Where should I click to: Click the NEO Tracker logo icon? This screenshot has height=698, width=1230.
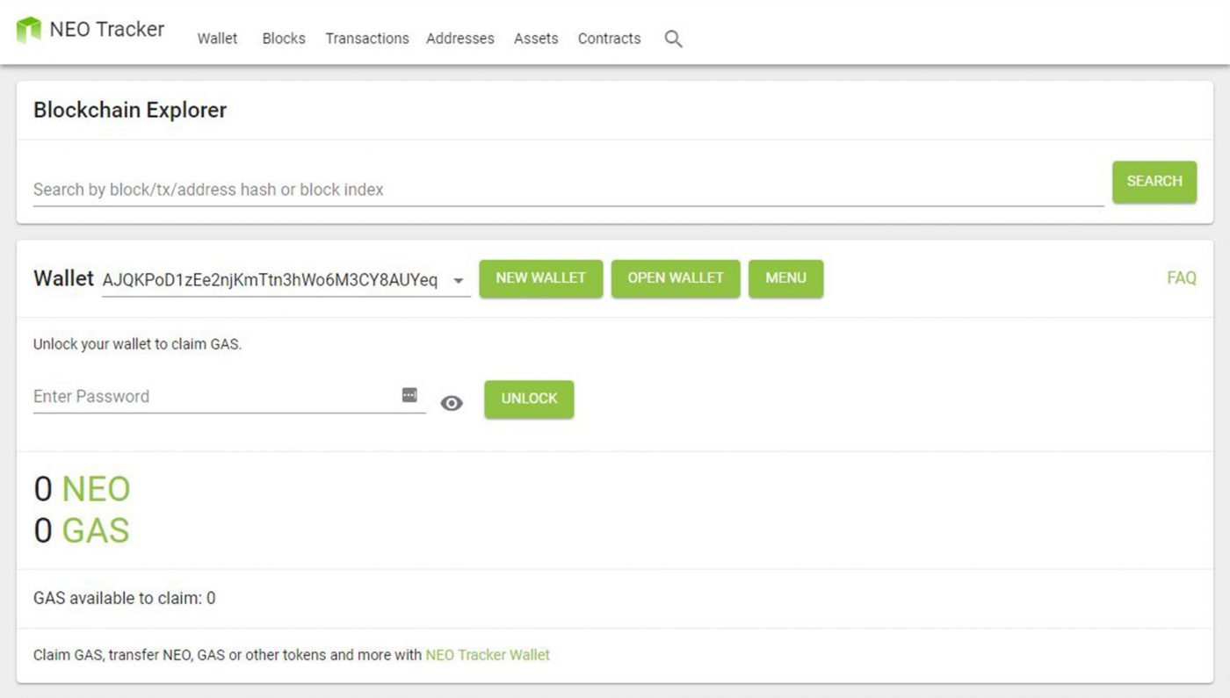28,30
